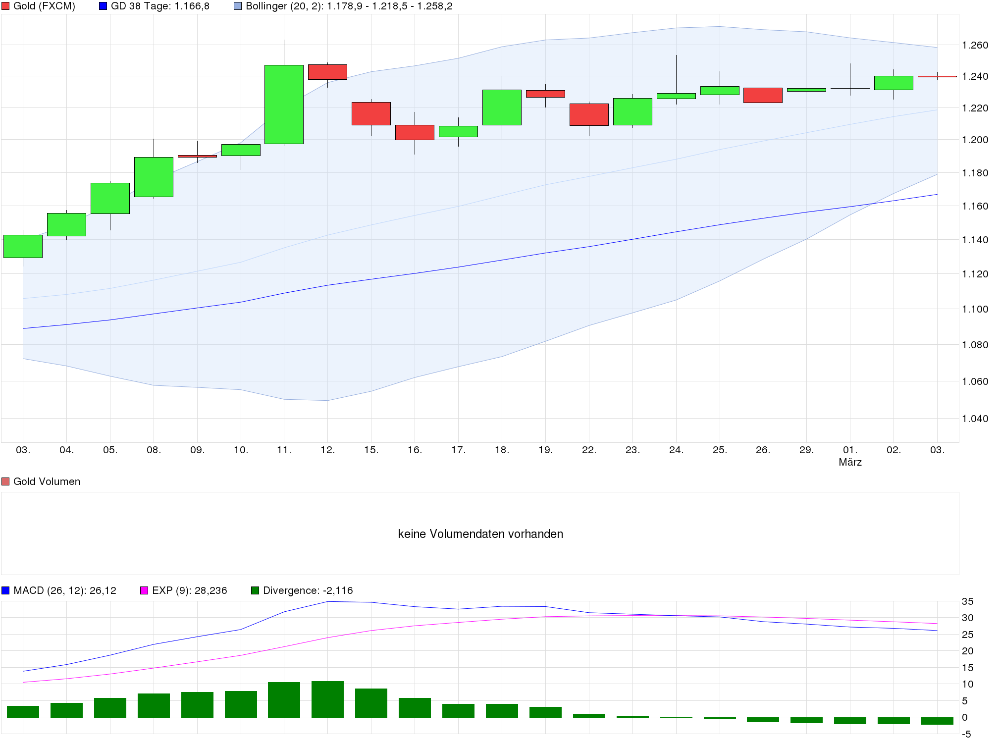
Task: Click the last negative divergence bar
Action: [937, 721]
